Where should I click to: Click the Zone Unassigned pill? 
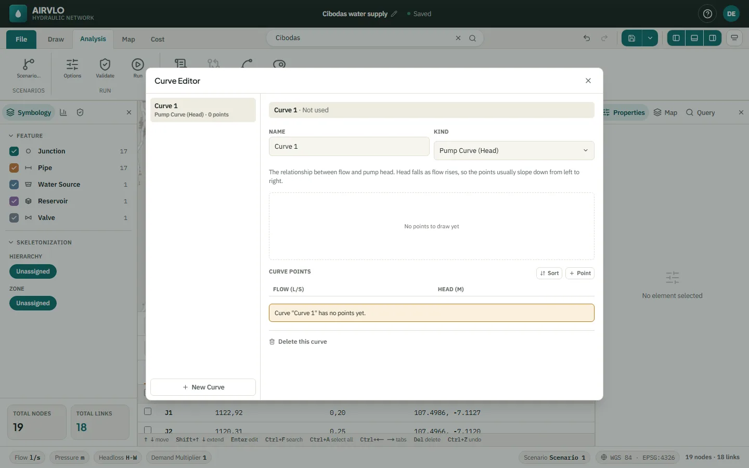coord(33,303)
